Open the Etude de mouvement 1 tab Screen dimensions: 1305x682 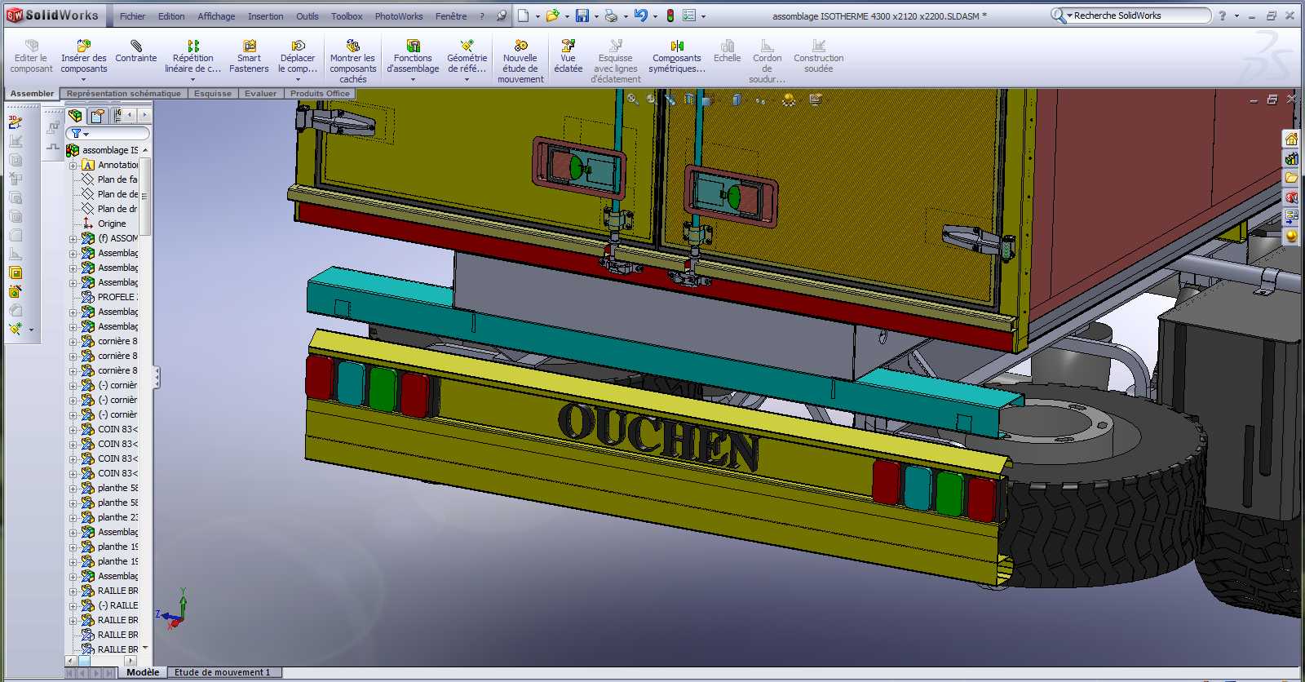coord(222,672)
